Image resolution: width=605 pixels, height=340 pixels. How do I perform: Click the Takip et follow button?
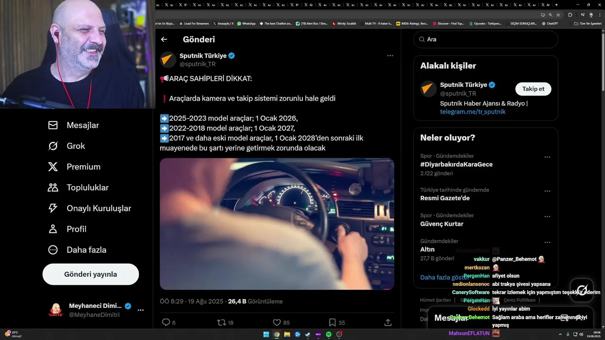(533, 89)
